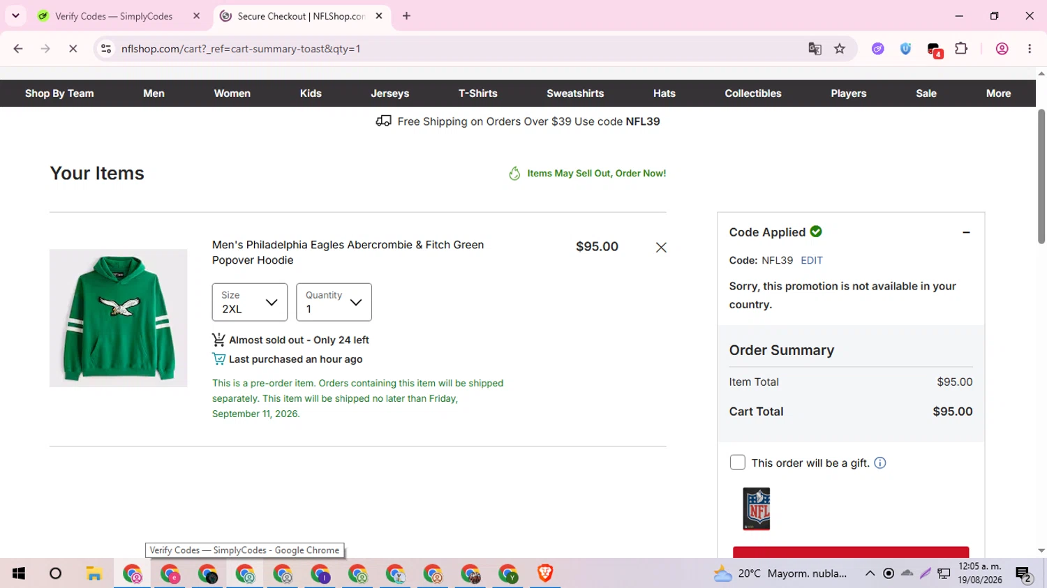Open the Jerseys menu
The image size is (1047, 588).
tap(390, 93)
